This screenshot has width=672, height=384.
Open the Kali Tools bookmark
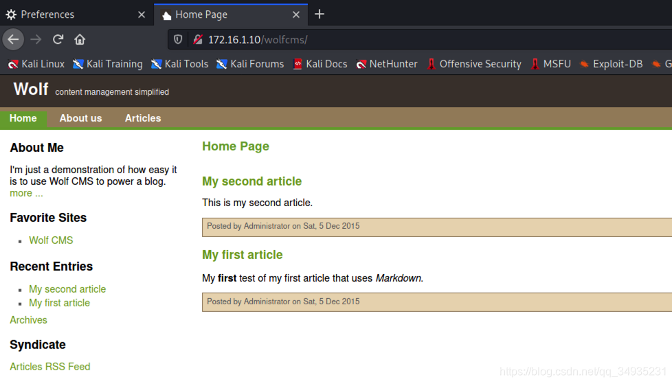click(x=179, y=64)
